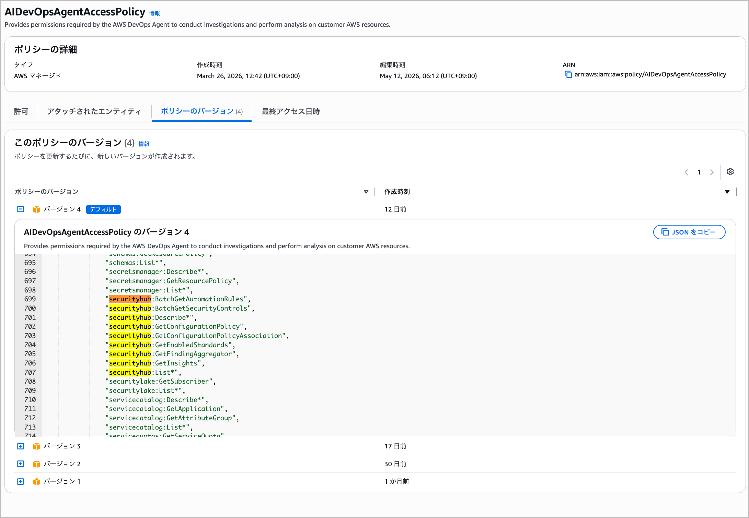This screenshot has height=518, width=749.
Task: Expand the バージョン 1 row
Action: coord(21,481)
